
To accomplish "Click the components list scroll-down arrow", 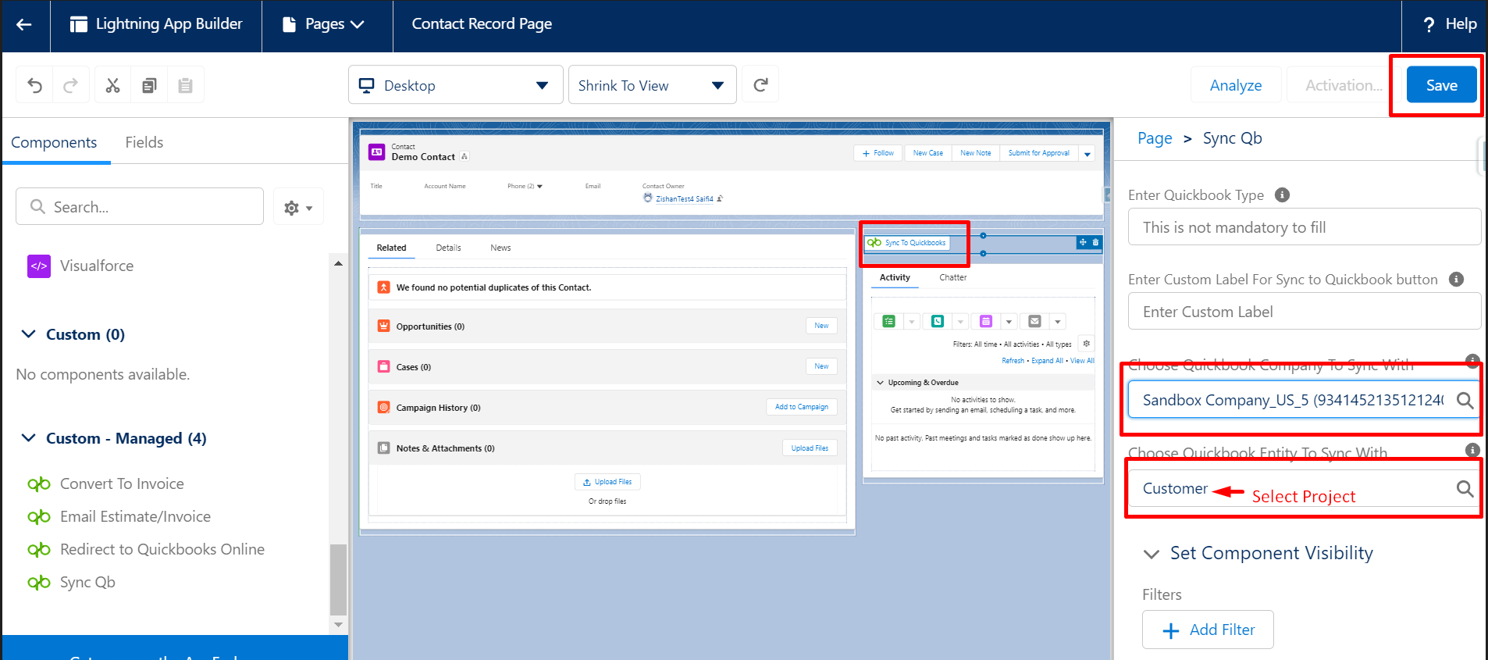I will click(x=338, y=625).
